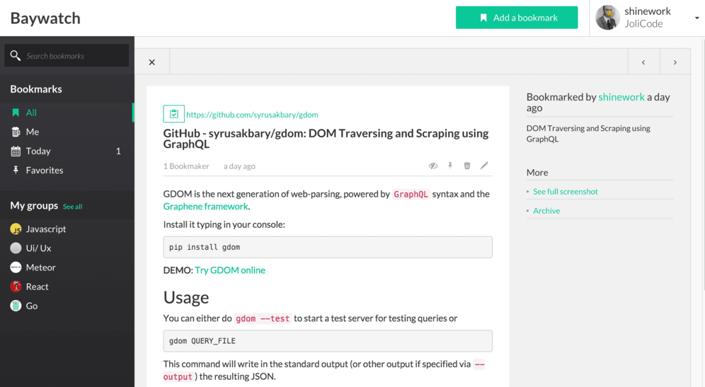Click the gdom QUERY_FILE code block
The width and height of the screenshot is (705, 387).
coord(328,341)
